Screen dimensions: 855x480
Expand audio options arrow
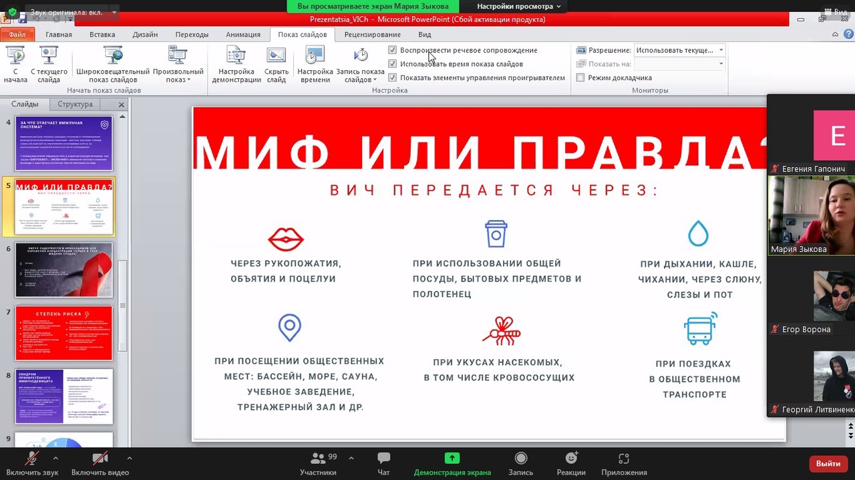(55, 459)
